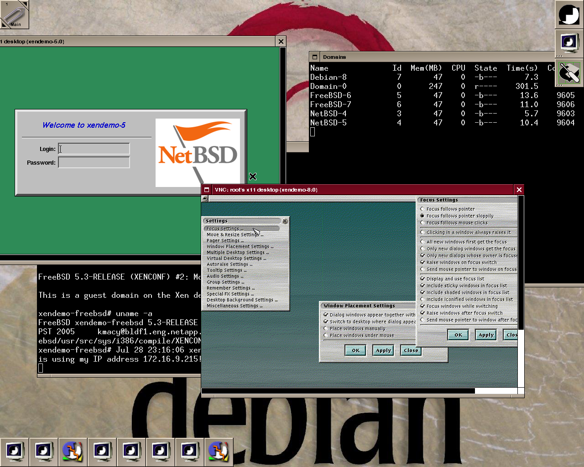Open the rightmost colorful VNC viewer icon at the bottom
The image size is (584, 467).
click(219, 452)
